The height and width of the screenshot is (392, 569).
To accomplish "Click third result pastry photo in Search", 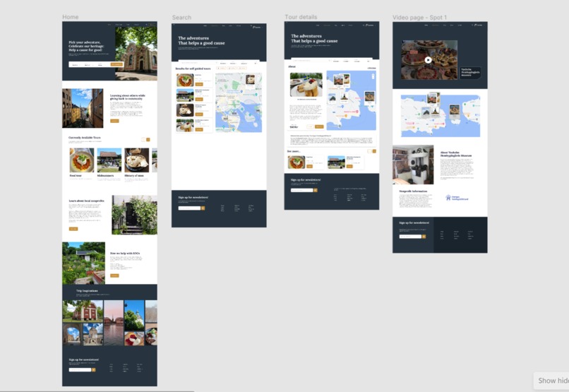I will click(x=185, y=110).
